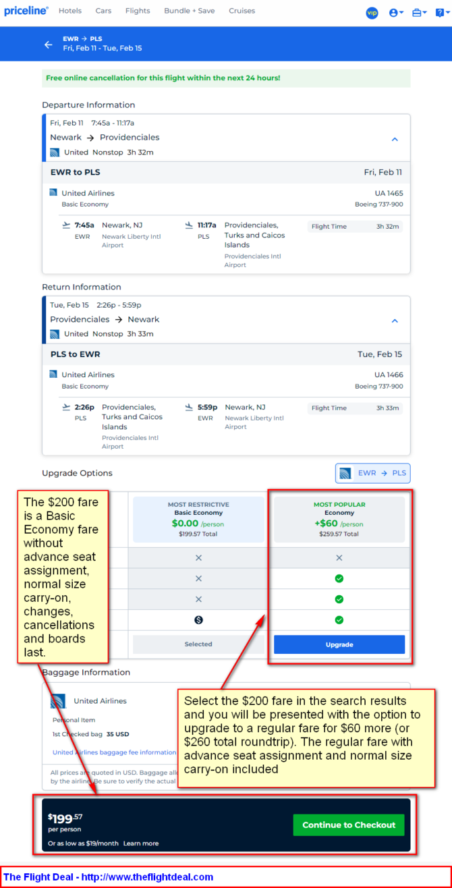This screenshot has width=452, height=888.
Task: Open the Cruises tab
Action: [242, 11]
